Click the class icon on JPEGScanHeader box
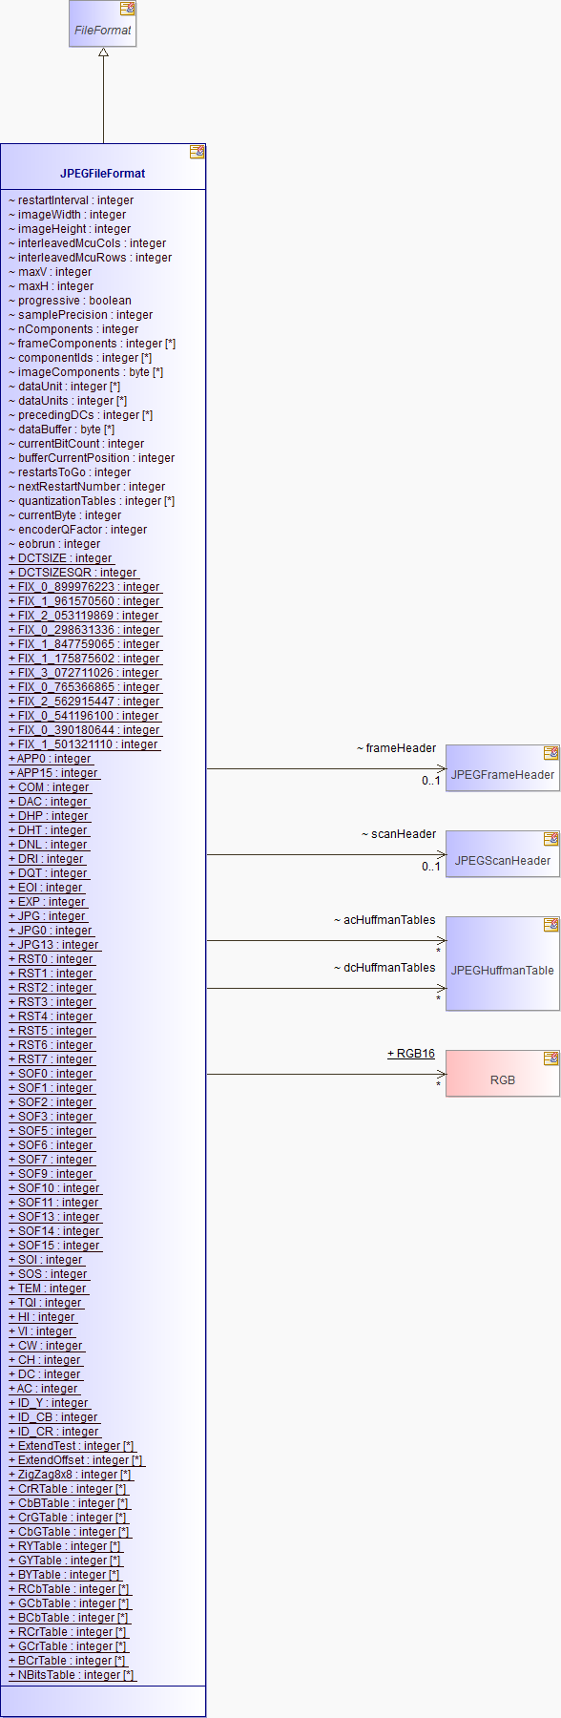The width and height of the screenshot is (561, 1718). coord(551,839)
